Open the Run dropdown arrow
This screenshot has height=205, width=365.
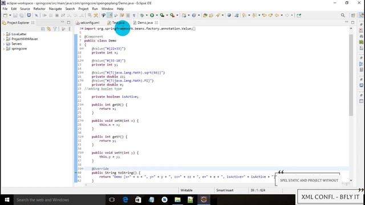pyautogui.click(x=157, y=15)
